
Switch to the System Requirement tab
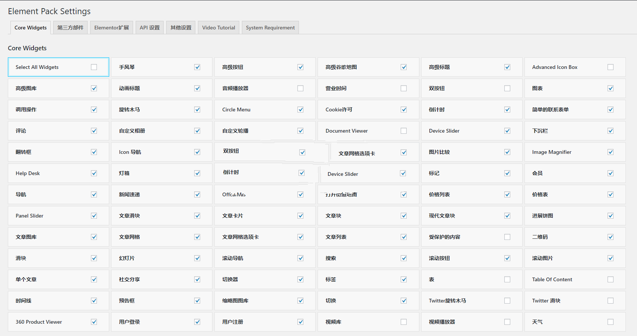pos(270,28)
